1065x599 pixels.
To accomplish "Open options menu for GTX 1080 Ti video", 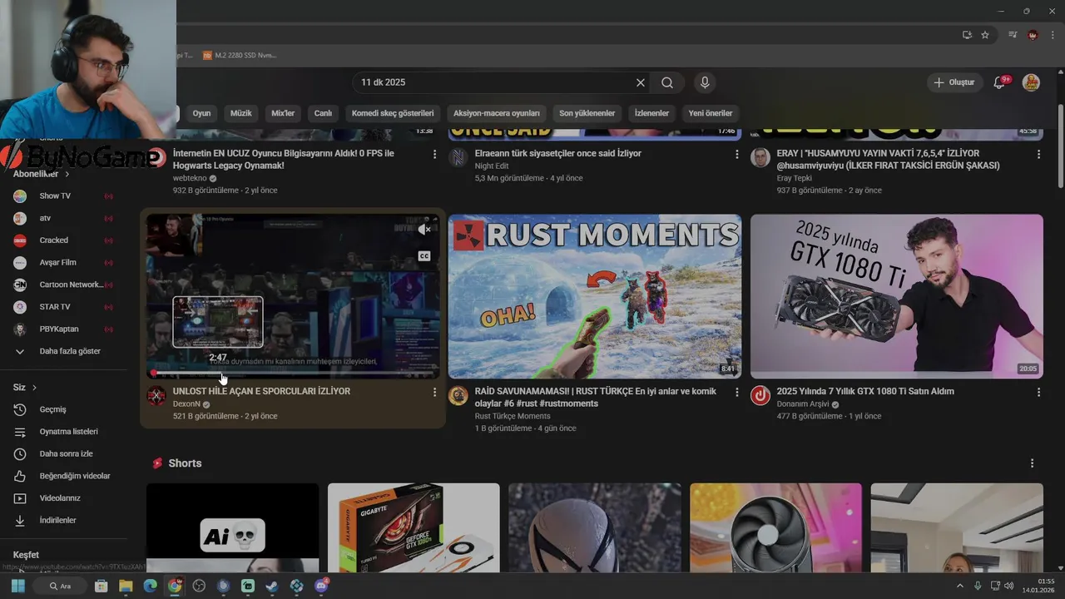I will pos(1038,392).
